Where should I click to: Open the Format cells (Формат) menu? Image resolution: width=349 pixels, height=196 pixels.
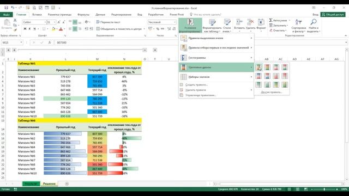[x=261, y=26]
